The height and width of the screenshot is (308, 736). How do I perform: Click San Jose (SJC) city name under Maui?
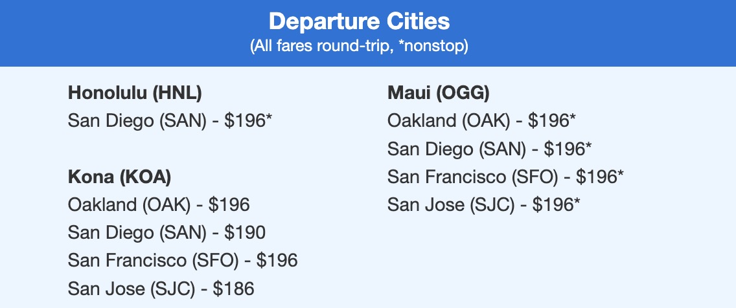click(x=450, y=204)
